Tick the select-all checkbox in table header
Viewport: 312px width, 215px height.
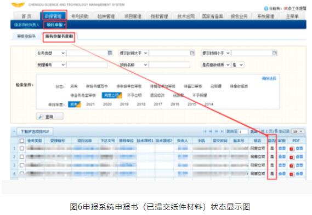(22, 141)
